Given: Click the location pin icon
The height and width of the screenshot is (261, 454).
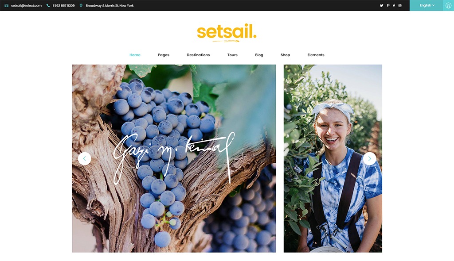Looking at the screenshot, I should (81, 5).
